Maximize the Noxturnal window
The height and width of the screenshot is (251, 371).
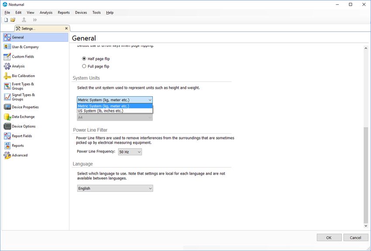350,4
